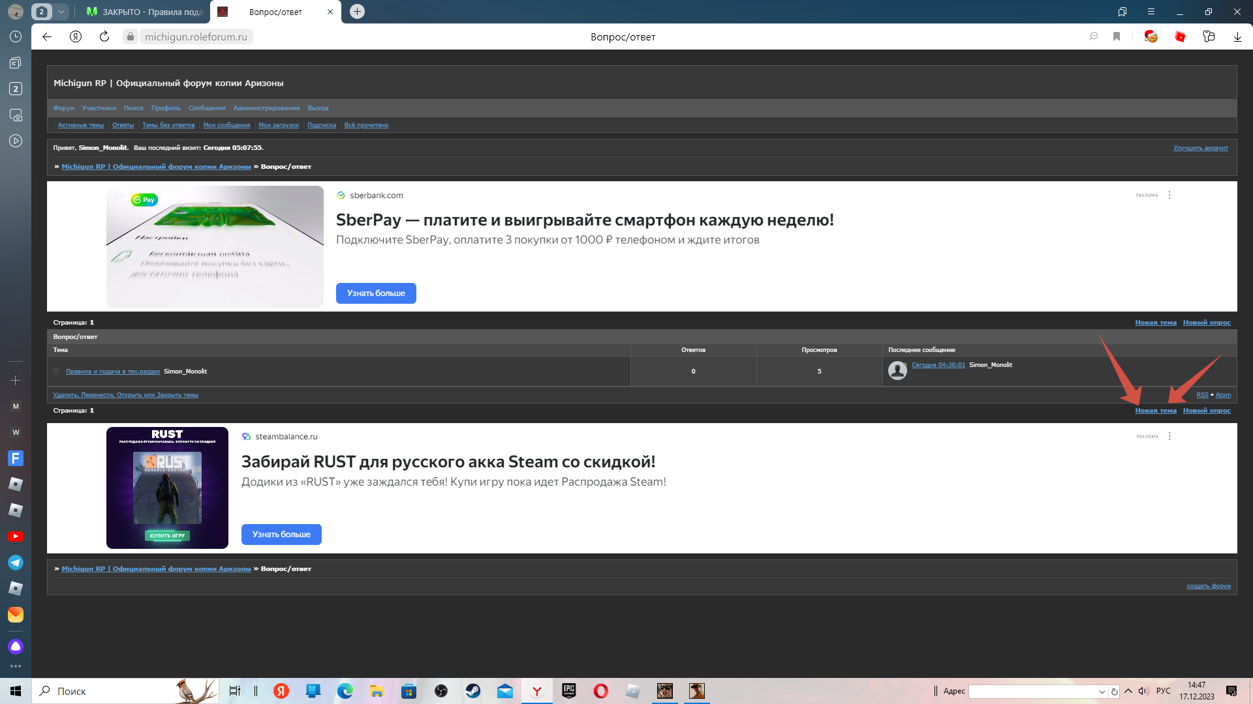Open the mail envelope icon in the sidebar
1253x704 pixels.
point(16,615)
